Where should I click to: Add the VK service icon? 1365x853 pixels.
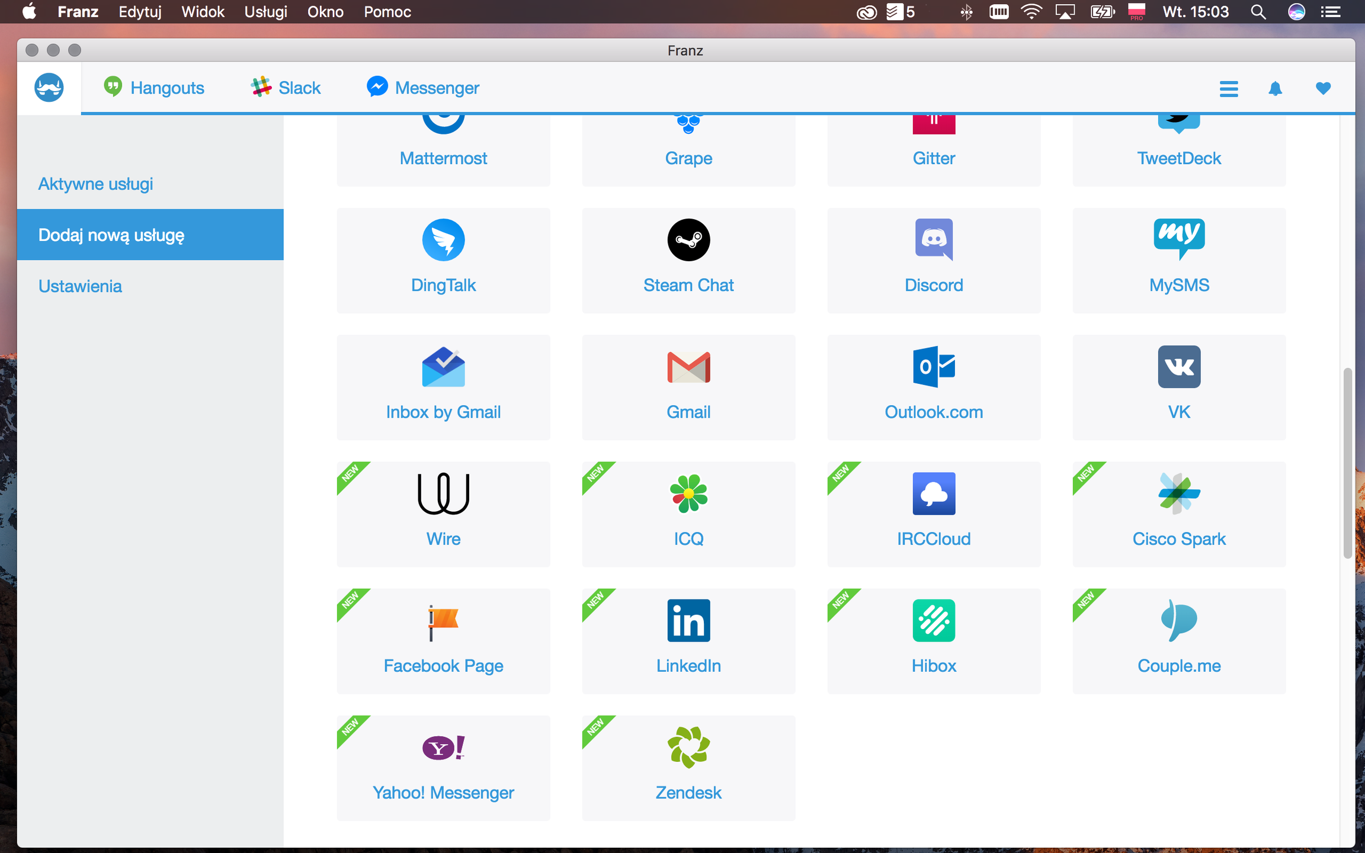coord(1179,367)
